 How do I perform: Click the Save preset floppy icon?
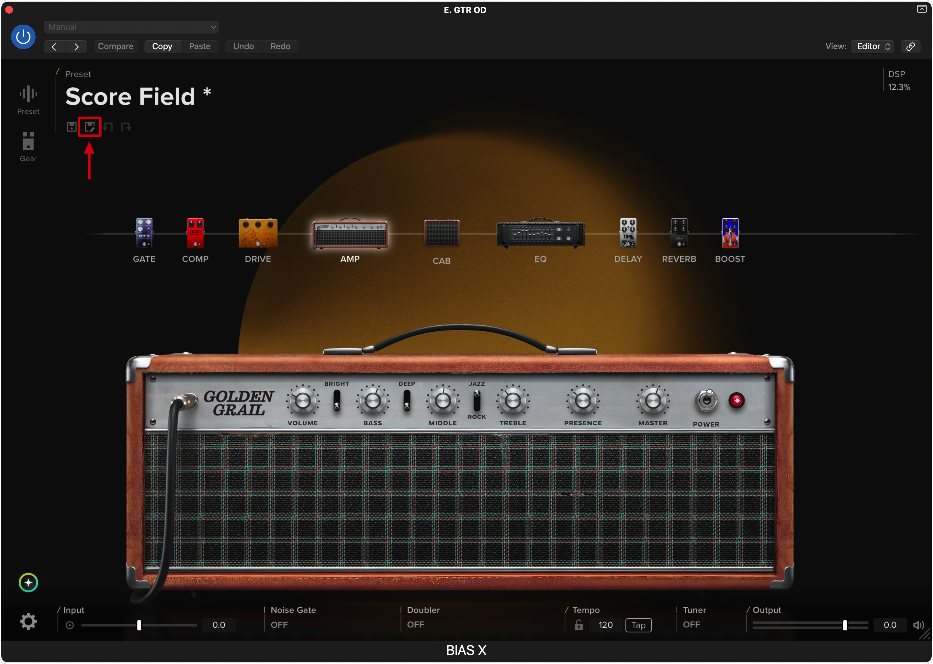pyautogui.click(x=72, y=127)
